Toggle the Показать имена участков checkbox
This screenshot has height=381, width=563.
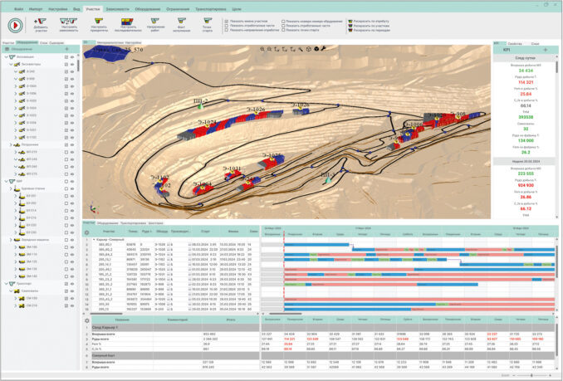[x=227, y=22]
